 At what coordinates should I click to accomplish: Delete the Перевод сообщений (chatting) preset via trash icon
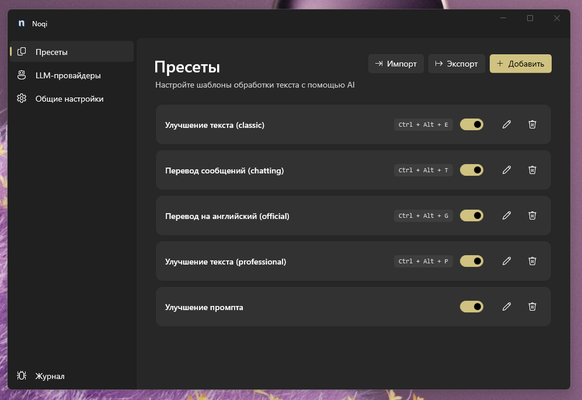[532, 170]
